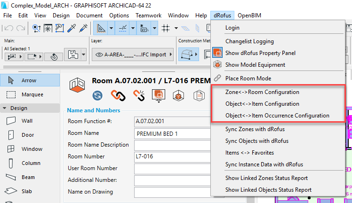Click the document page icon in room panel
Image resolution: width=352 pixels, height=203 pixels.
200,95
